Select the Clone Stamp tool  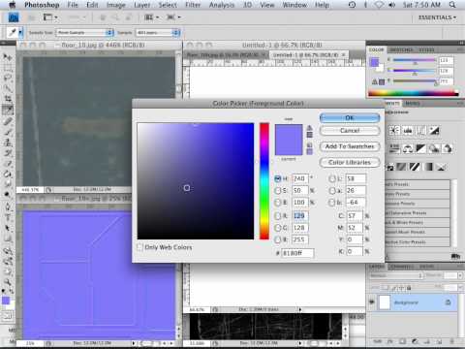[x=7, y=143]
